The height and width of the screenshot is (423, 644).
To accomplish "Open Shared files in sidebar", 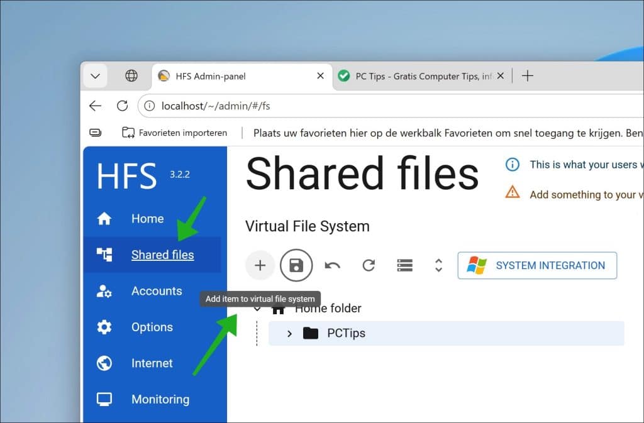I will tap(152, 255).
